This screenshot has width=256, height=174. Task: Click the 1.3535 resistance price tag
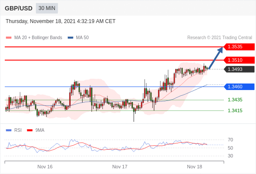coord(239,47)
